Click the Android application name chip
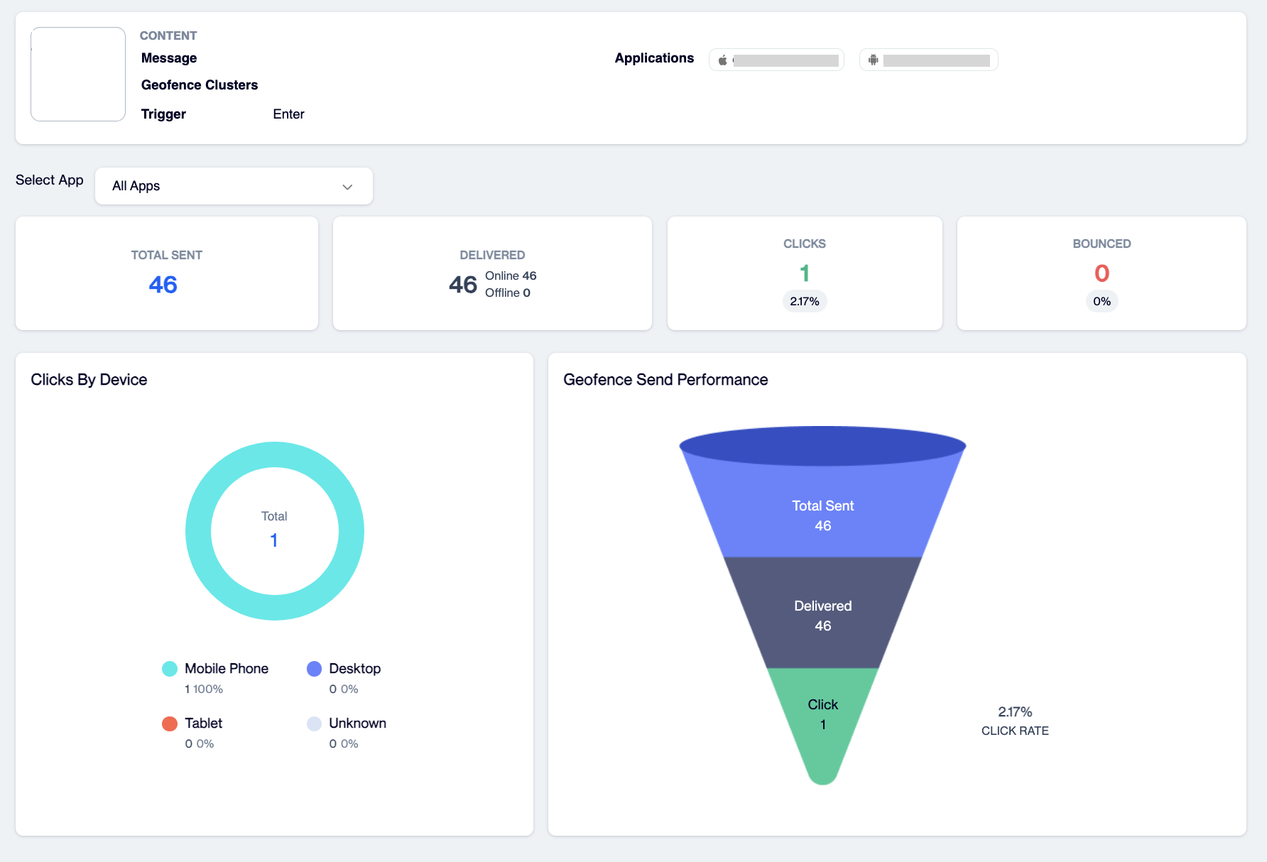Image resolution: width=1267 pixels, height=862 pixels. coord(928,60)
